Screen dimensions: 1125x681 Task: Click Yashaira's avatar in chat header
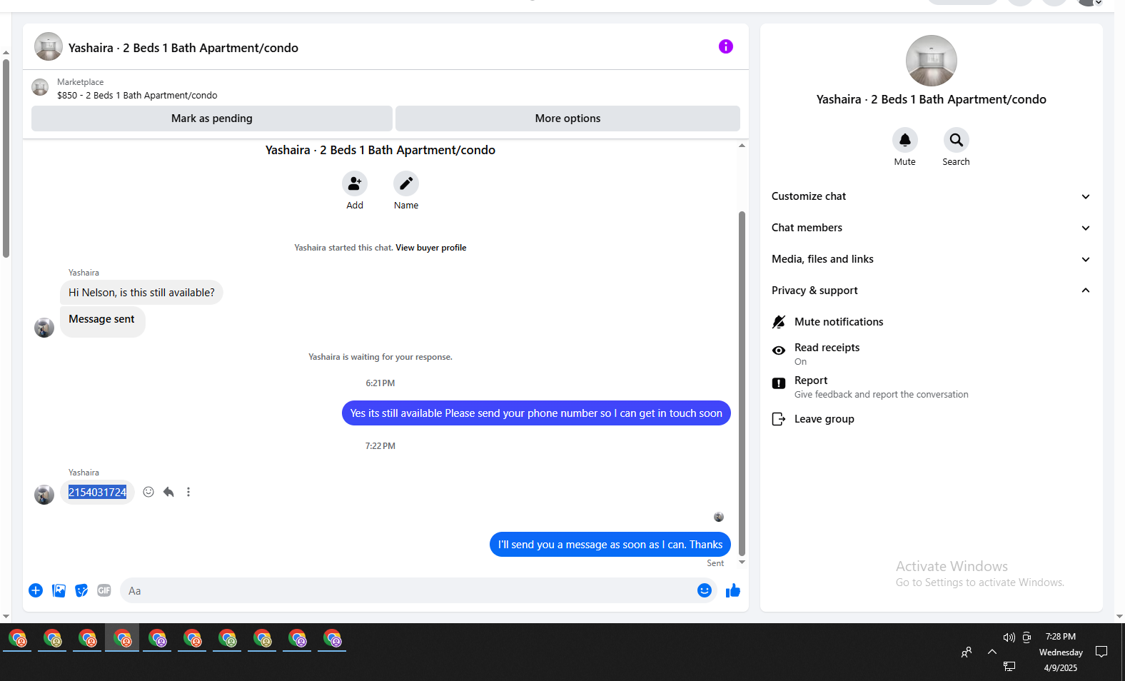(49, 46)
